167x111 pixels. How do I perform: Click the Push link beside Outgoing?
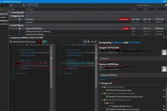click(x=28, y=16)
